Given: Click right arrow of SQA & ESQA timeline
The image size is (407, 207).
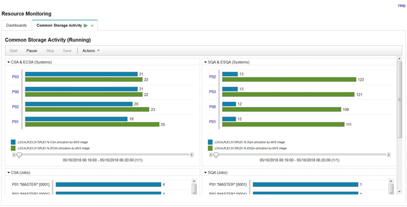Looking at the screenshot, I should click(389, 155).
